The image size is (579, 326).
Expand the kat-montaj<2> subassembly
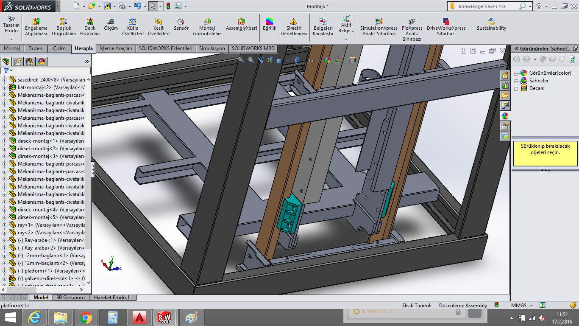[5, 87]
